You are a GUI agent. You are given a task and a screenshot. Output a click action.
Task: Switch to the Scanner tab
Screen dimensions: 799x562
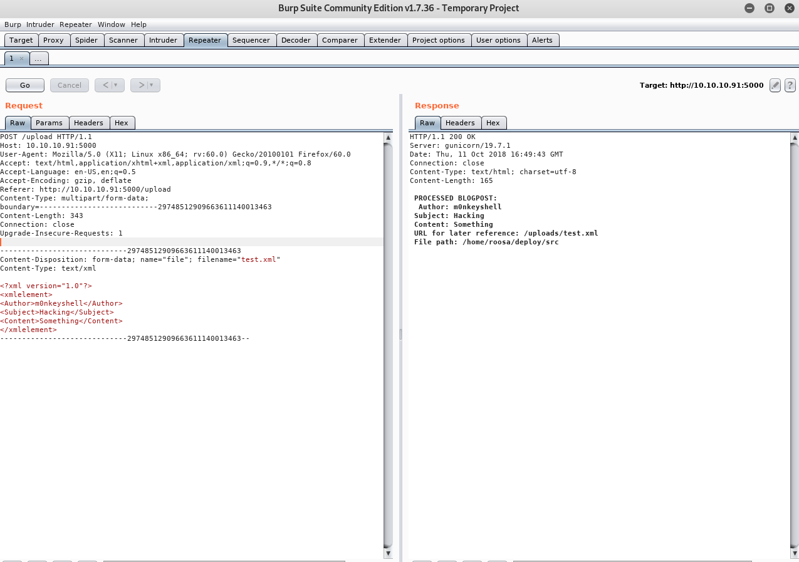click(123, 40)
